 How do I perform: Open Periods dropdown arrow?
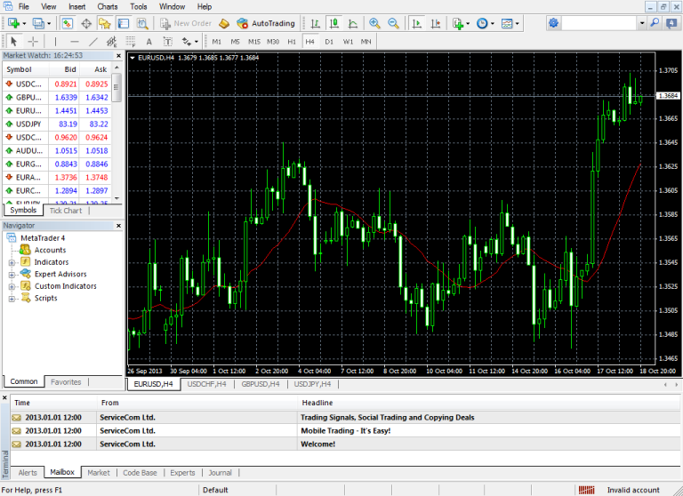pos(492,23)
